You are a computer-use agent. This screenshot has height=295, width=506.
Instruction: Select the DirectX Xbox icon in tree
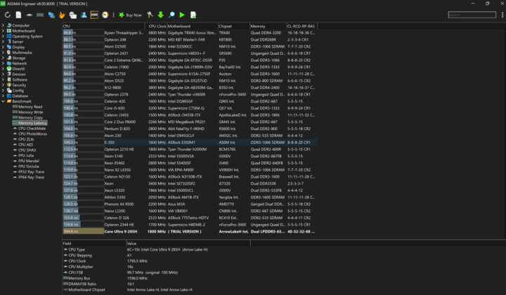pyautogui.click(x=9, y=69)
